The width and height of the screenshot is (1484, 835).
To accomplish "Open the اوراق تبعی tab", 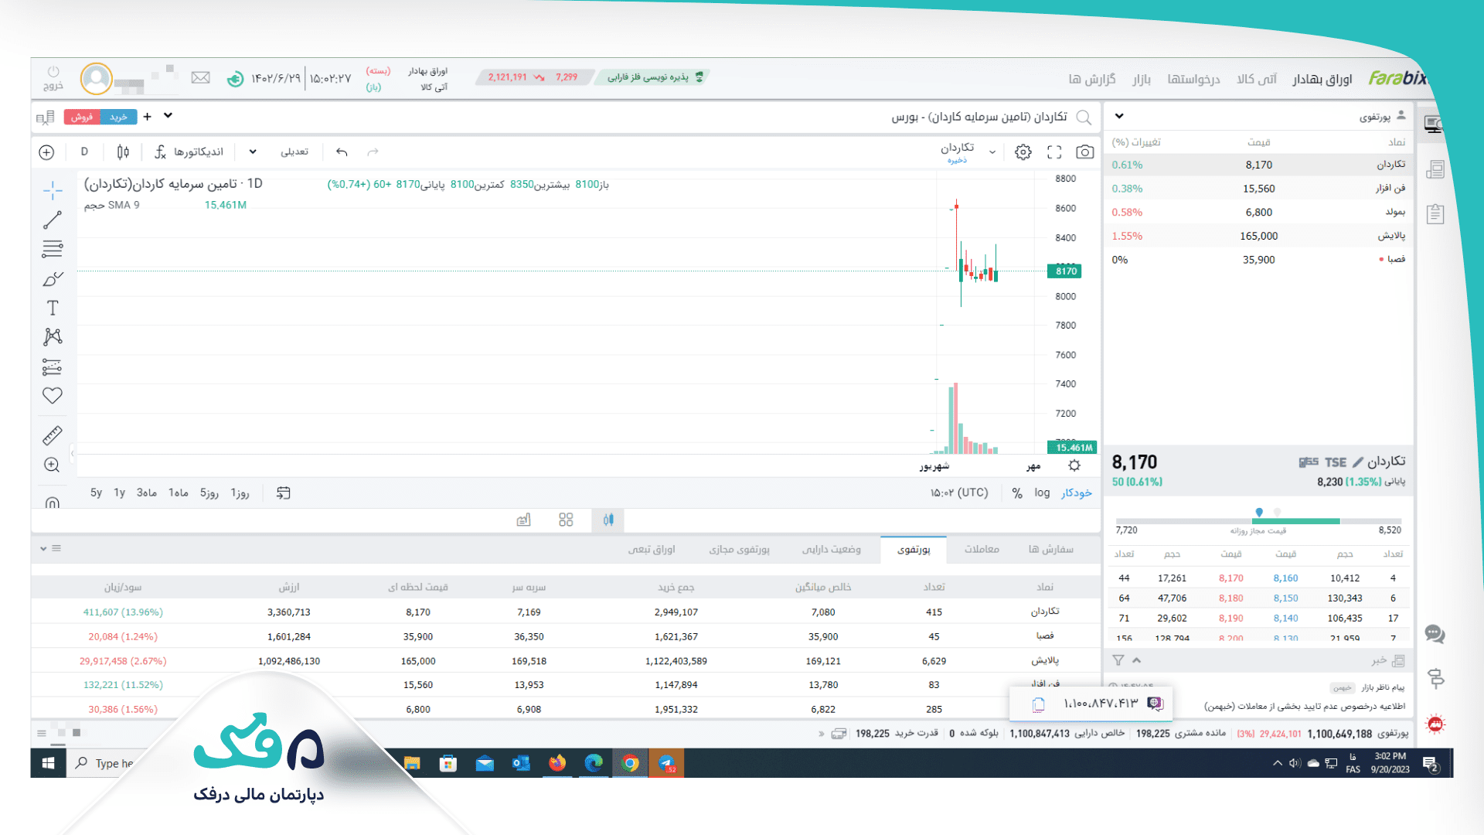I will point(652,549).
